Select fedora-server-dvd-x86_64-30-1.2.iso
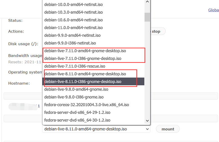Screen dimensions: 219x142 pos(93,120)
